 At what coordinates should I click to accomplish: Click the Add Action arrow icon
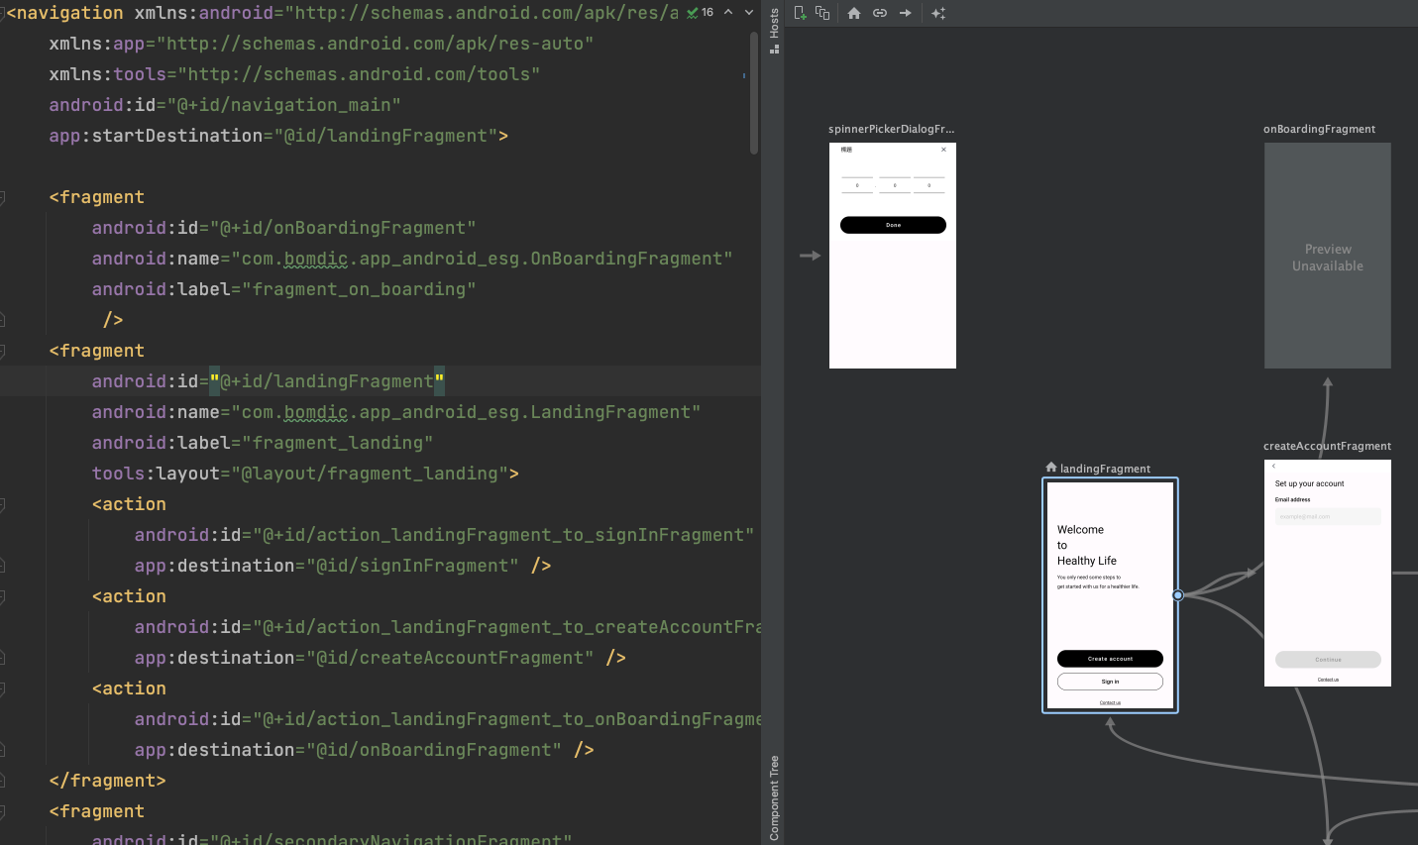tap(905, 13)
